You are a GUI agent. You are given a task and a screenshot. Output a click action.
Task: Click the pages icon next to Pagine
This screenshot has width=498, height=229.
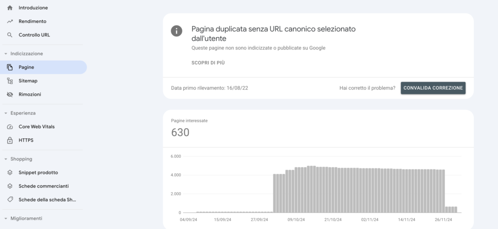tap(10, 67)
